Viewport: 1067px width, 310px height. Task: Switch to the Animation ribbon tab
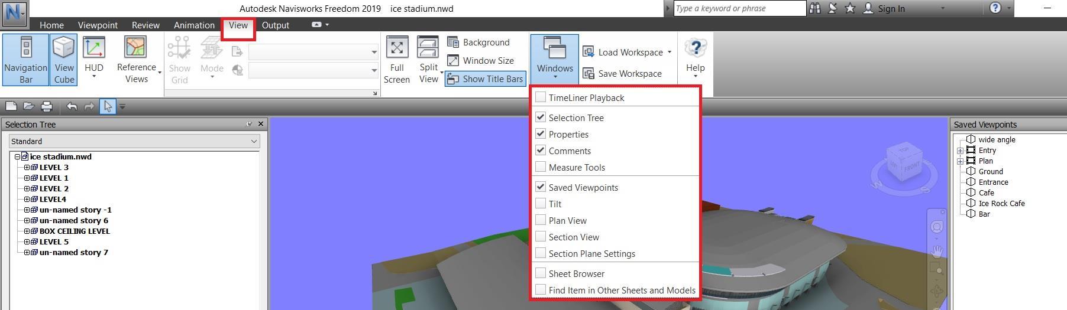(x=194, y=25)
